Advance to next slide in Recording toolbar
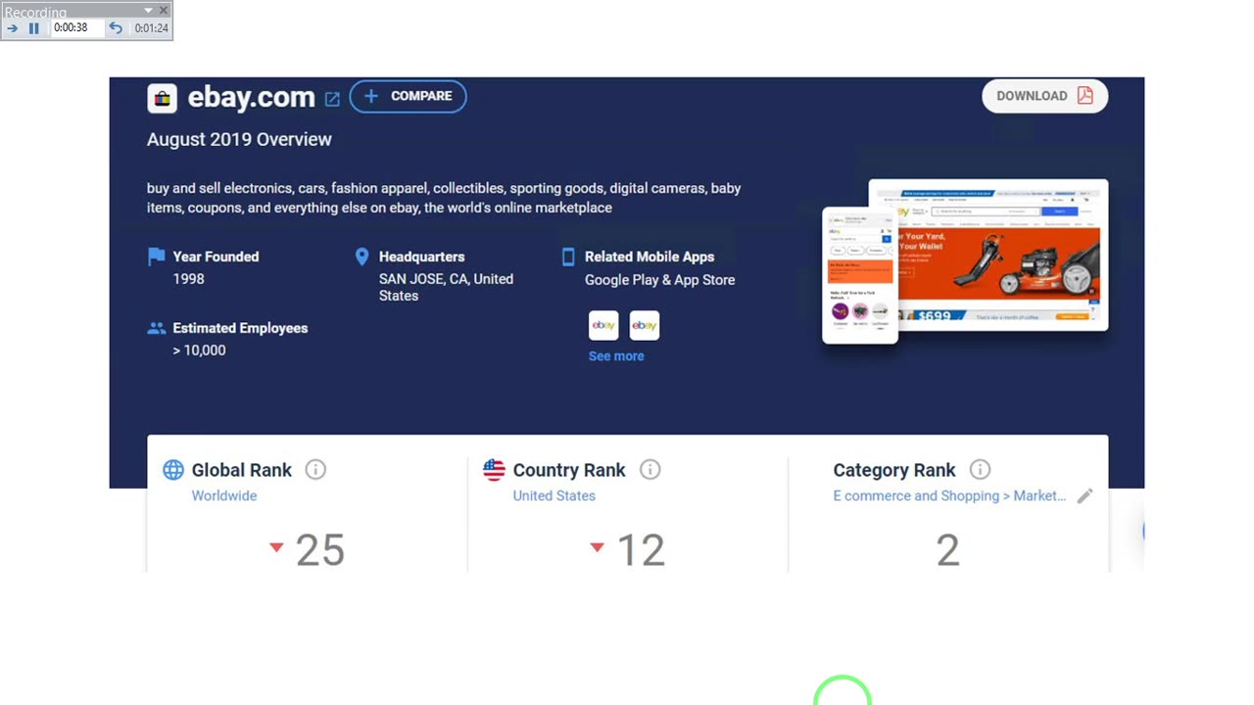 tap(13, 28)
